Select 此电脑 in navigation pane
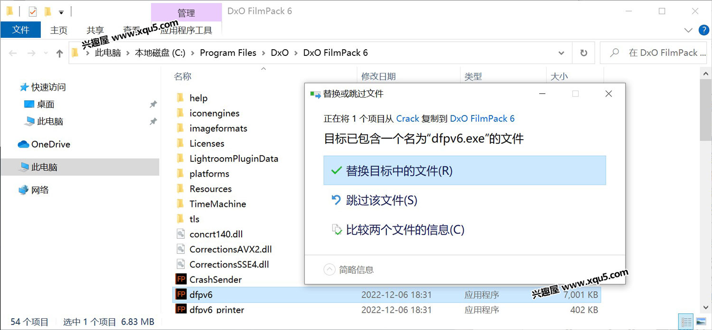This screenshot has width=712, height=330. click(x=80, y=167)
